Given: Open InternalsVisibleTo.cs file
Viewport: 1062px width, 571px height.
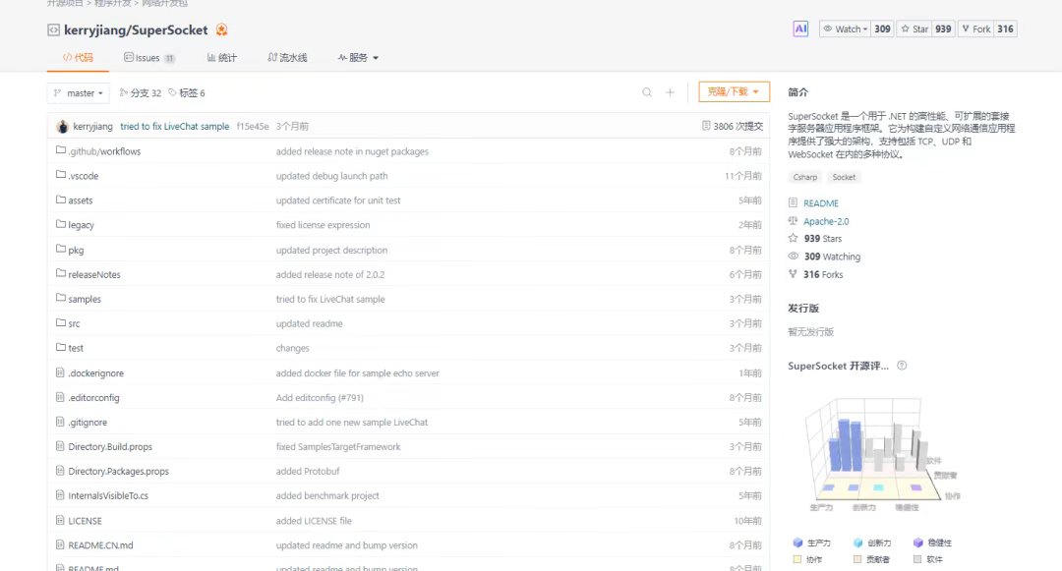Looking at the screenshot, I should pyautogui.click(x=108, y=496).
